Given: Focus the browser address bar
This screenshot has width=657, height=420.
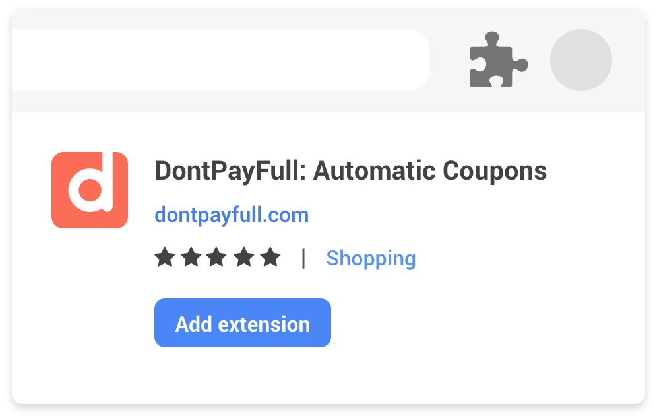Looking at the screenshot, I should tap(220, 60).
